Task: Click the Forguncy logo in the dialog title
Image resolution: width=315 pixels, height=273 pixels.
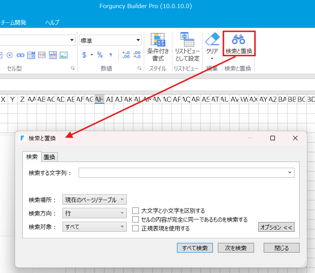Action: coord(22,138)
